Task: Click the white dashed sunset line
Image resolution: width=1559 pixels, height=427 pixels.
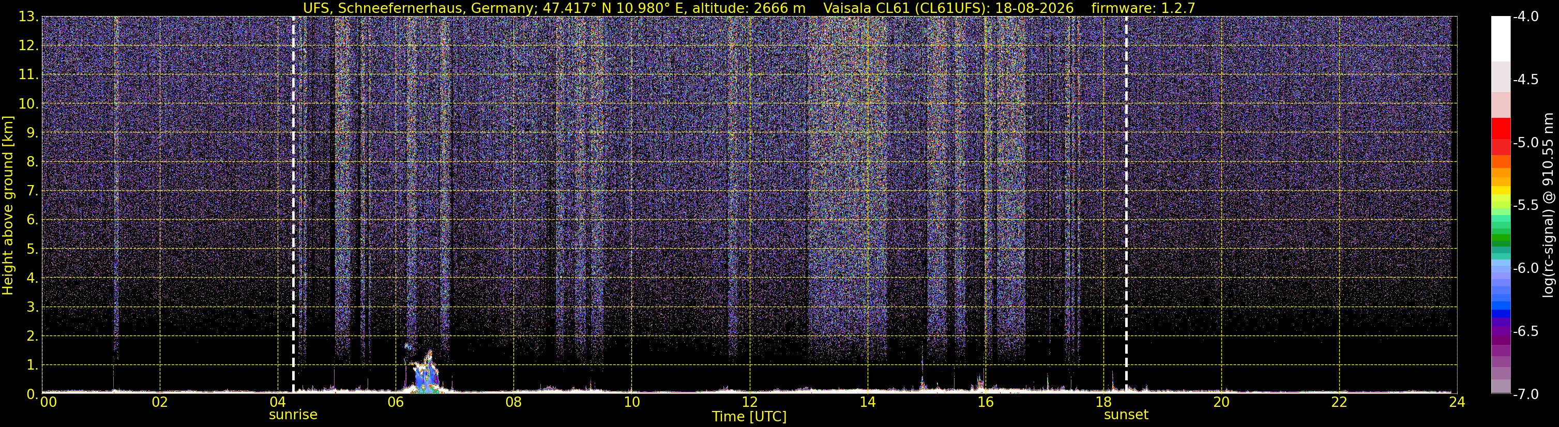Action: pyautogui.click(x=1126, y=205)
